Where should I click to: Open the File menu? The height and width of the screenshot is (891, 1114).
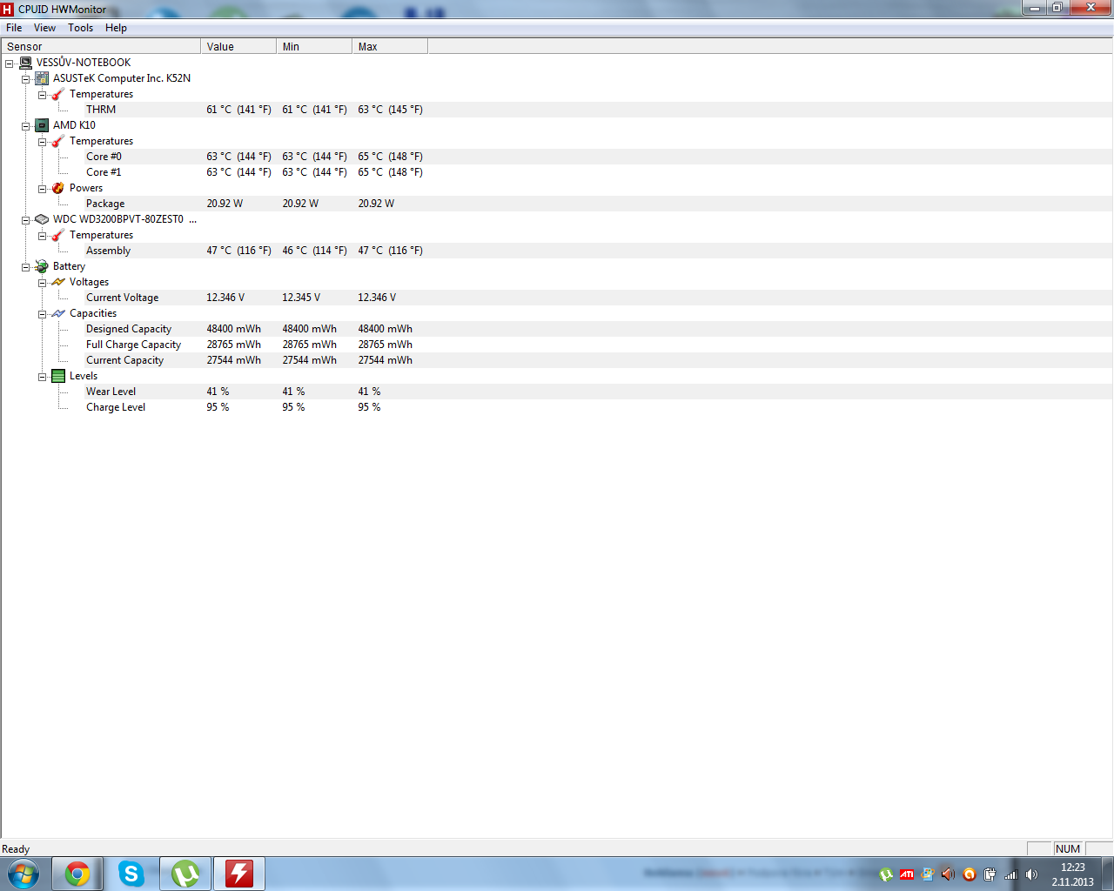click(x=14, y=28)
